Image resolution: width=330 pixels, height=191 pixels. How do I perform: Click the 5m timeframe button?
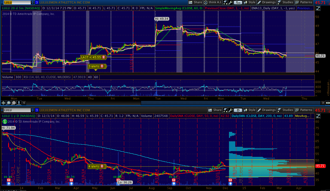tap(238, 2)
